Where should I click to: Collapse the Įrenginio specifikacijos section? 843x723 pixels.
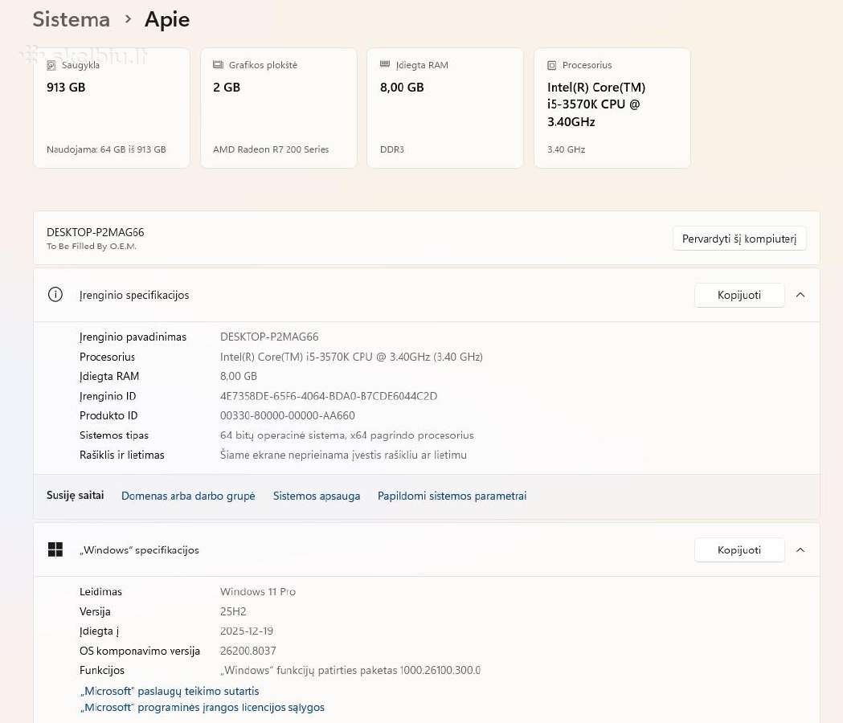coord(800,295)
